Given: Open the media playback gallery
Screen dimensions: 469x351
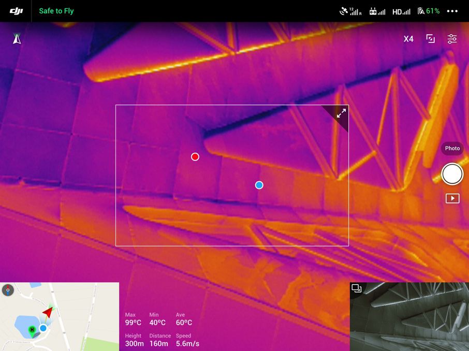Looking at the screenshot, I should [452, 198].
